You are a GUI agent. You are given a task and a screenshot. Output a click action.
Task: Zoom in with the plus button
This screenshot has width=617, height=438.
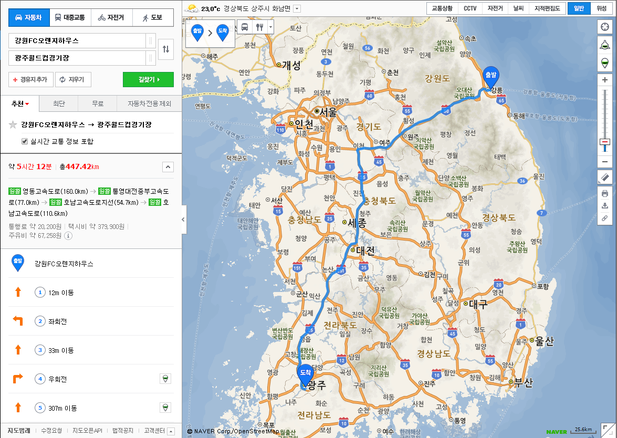pyautogui.click(x=605, y=80)
